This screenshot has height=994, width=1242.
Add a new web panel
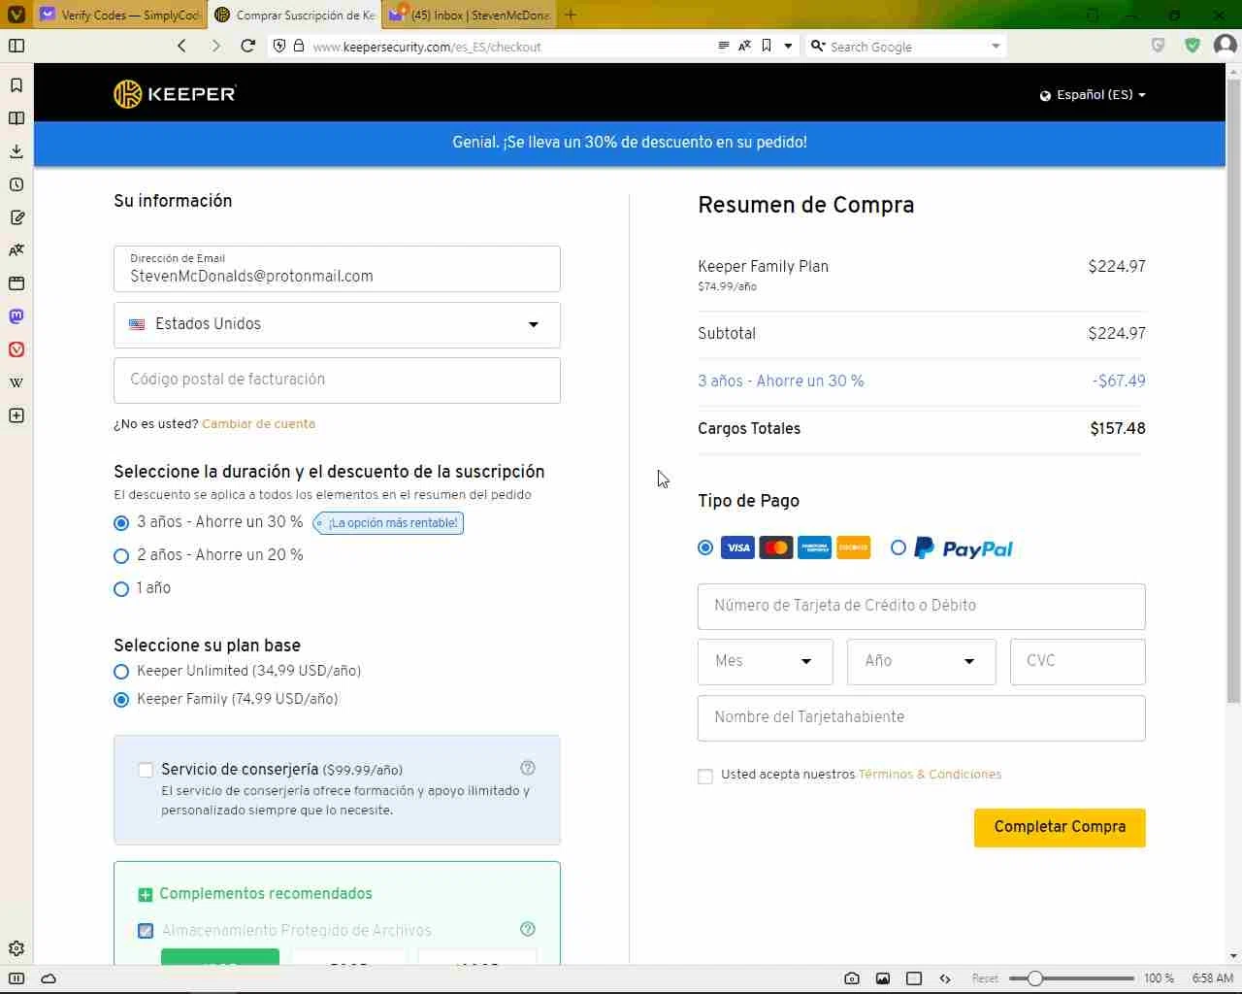tap(16, 415)
